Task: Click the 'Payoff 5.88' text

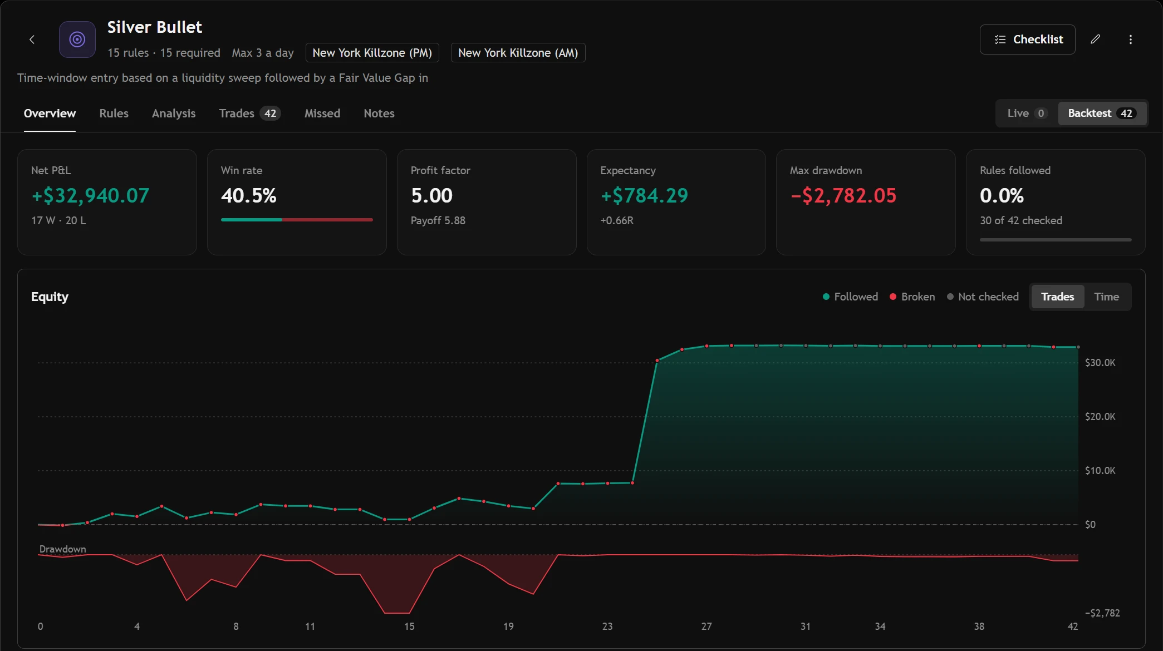Action: click(438, 220)
